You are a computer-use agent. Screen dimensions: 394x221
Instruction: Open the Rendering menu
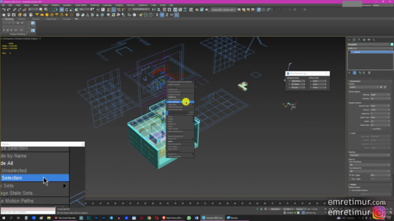point(95,6)
